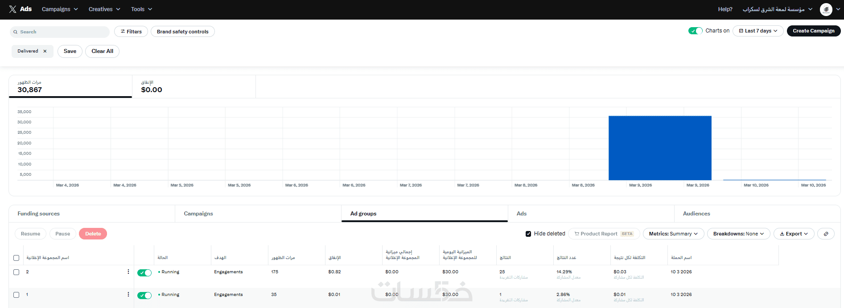Click the blue impressions bar in chart

coord(660,148)
